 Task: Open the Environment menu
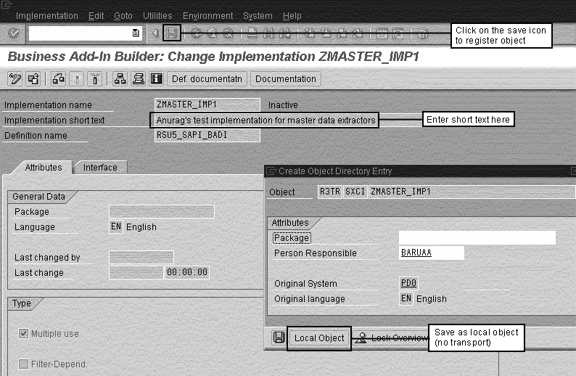(208, 15)
